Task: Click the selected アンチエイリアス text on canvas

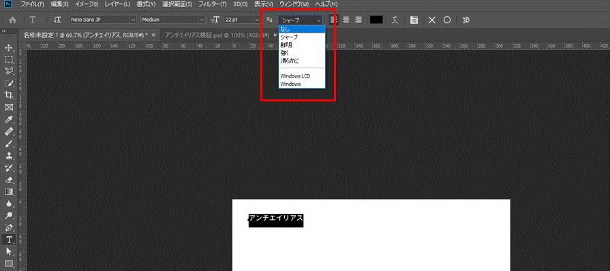Action: [x=276, y=218]
